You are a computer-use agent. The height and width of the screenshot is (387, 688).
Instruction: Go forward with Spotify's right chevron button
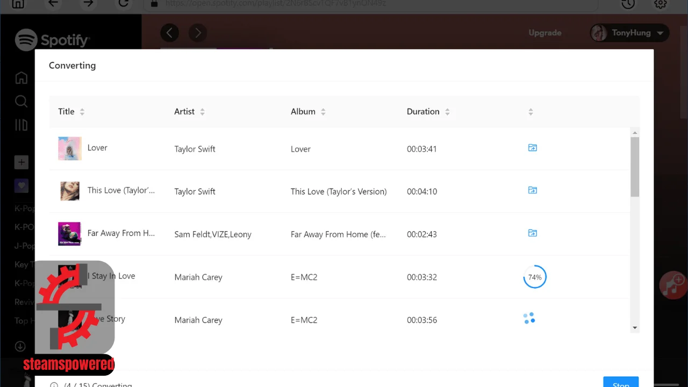(198, 33)
